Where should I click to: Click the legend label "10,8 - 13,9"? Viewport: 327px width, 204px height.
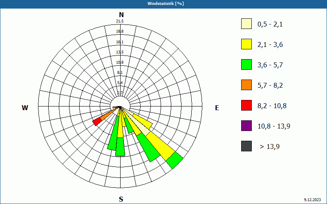tap(274, 126)
